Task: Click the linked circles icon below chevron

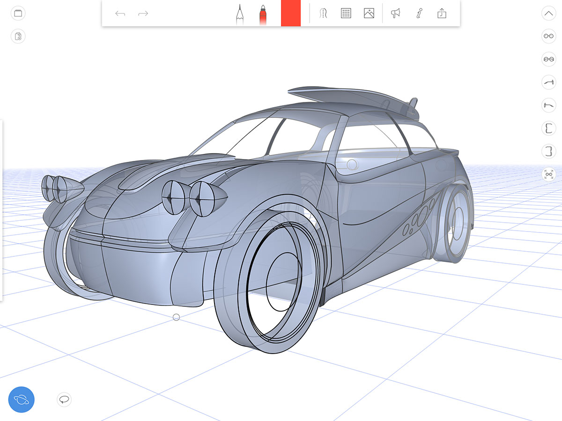Action: [548, 36]
